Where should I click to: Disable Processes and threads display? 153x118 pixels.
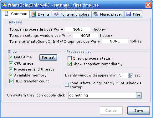coord(11,69)
